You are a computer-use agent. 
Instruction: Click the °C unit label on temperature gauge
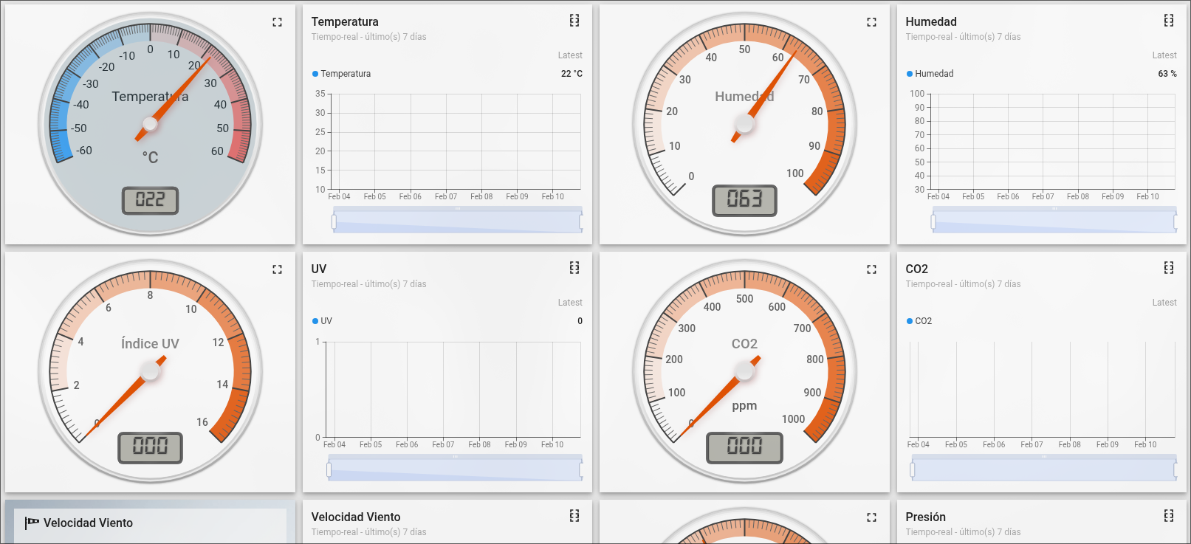(150, 157)
